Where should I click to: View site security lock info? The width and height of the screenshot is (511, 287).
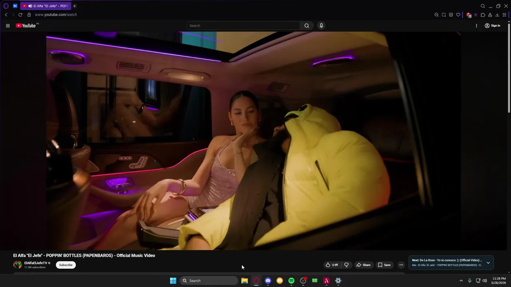[x=29, y=15]
